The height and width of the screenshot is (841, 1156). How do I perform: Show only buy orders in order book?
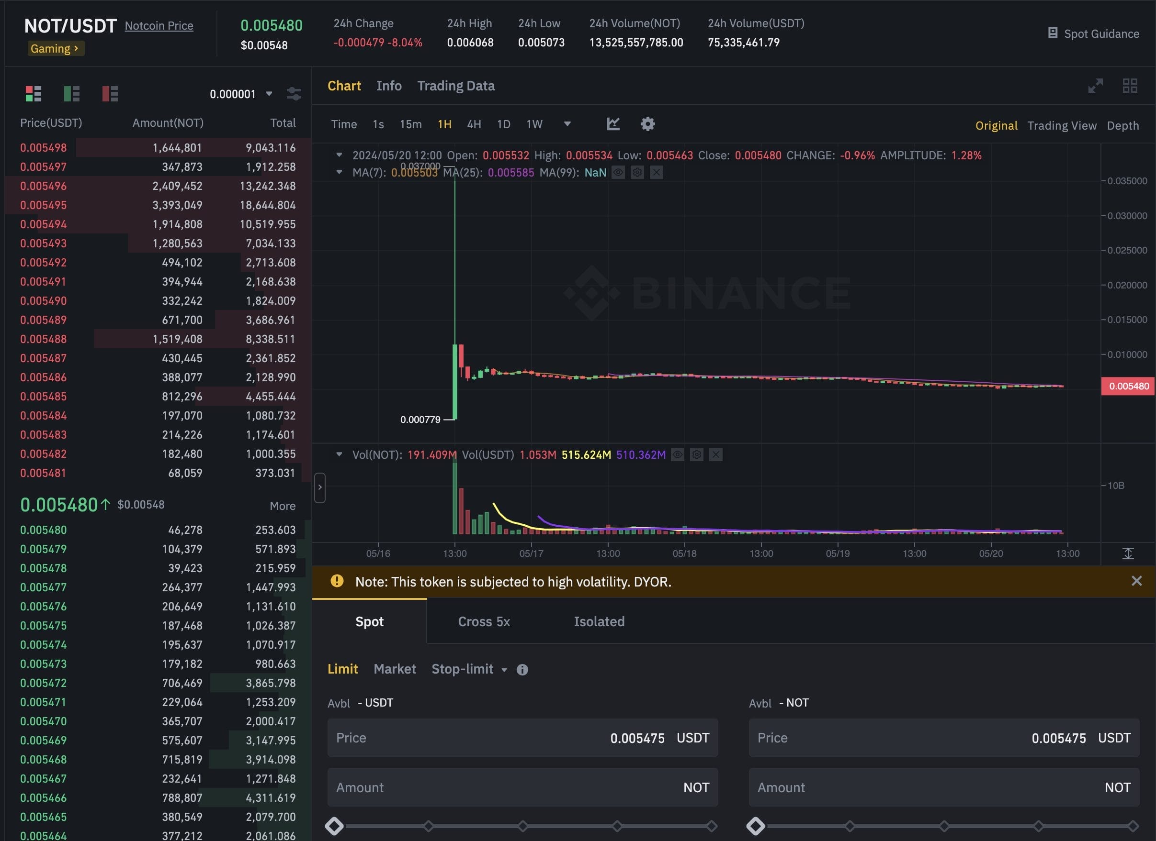(x=72, y=94)
